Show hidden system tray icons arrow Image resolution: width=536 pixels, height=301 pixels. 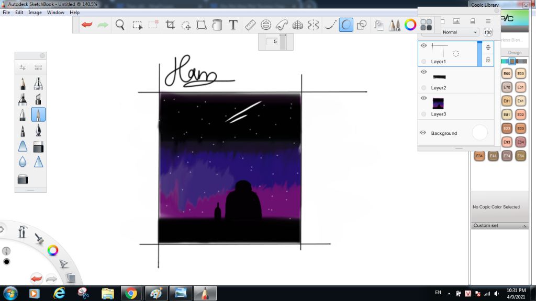[449, 294]
